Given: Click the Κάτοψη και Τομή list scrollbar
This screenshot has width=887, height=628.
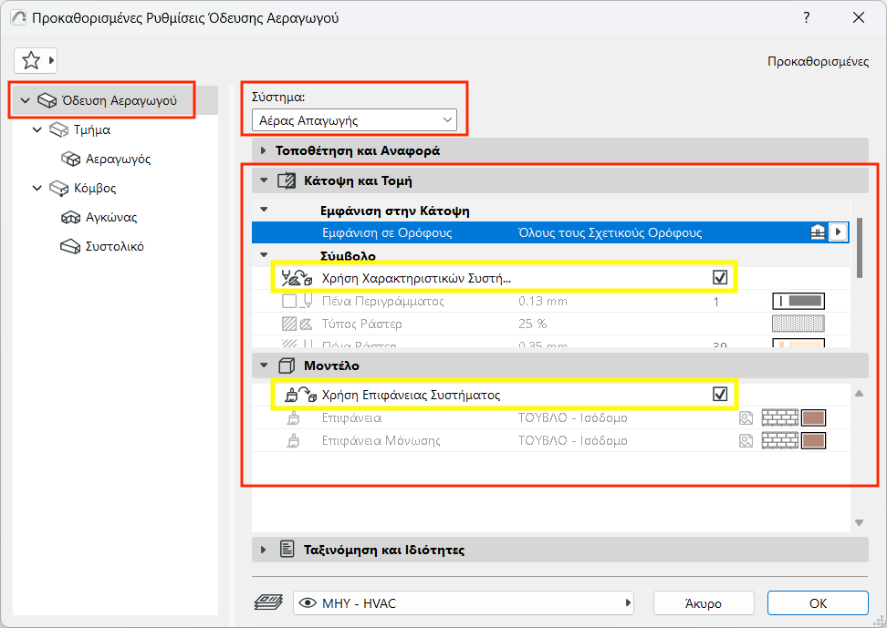Looking at the screenshot, I should click(860, 248).
